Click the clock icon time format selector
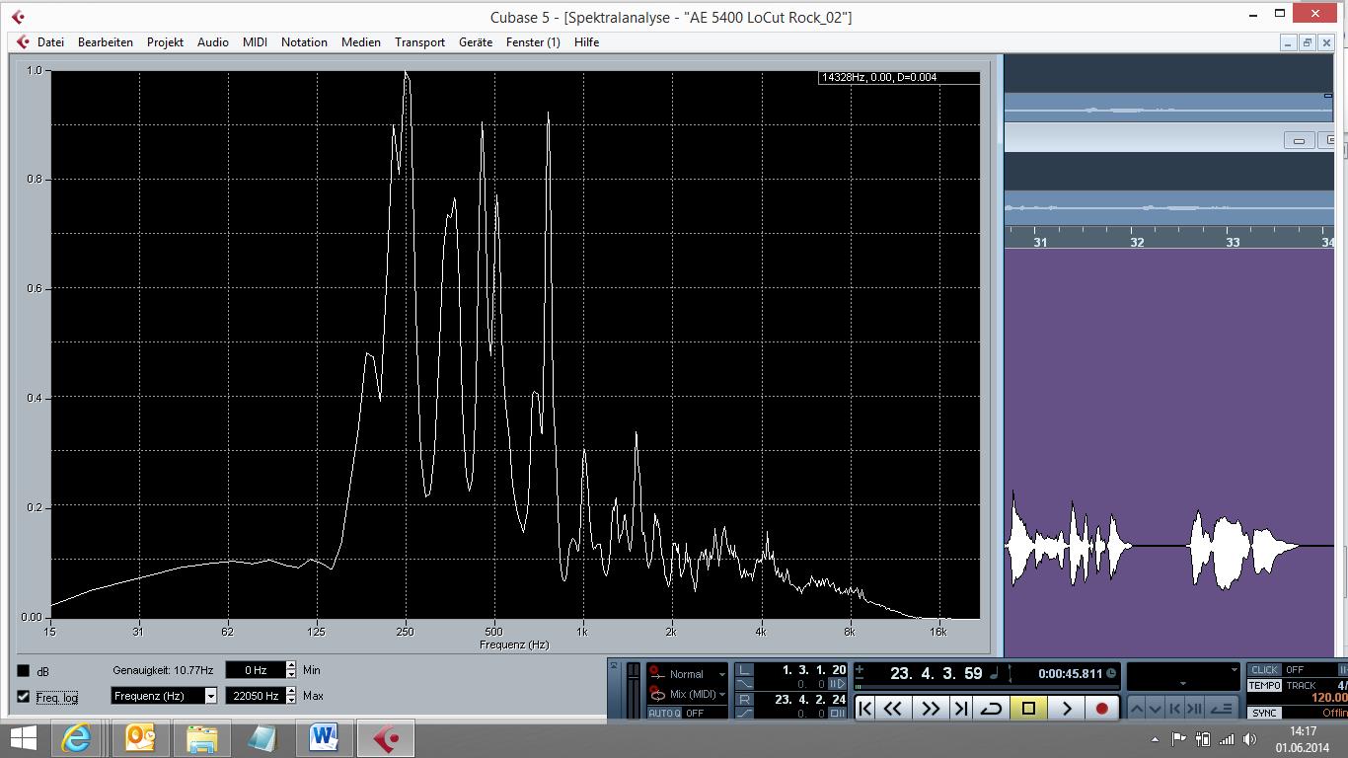 pos(1111,673)
